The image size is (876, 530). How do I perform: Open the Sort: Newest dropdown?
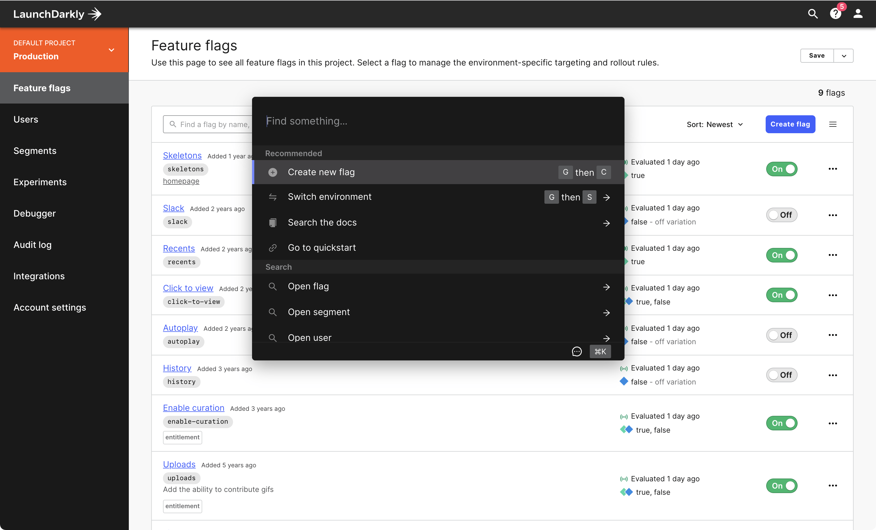coord(715,124)
